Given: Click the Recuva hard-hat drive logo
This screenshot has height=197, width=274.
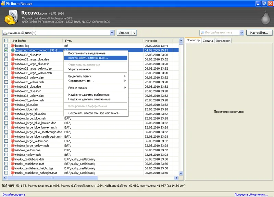Looking at the screenshot, I should click(11, 17).
